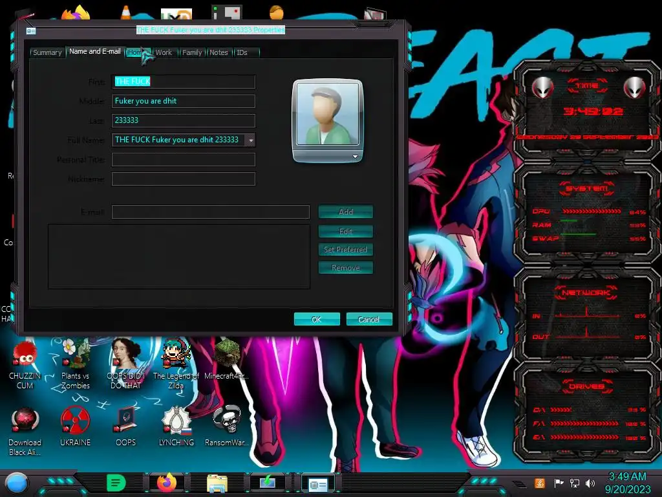Select the LYNCHING desktop icon
This screenshot has width=662, height=497.
click(176, 427)
